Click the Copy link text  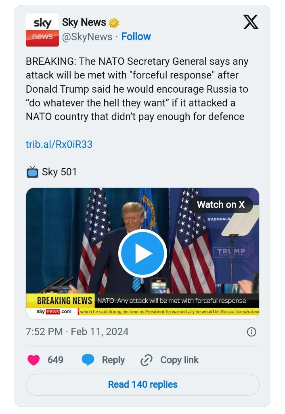click(x=179, y=360)
